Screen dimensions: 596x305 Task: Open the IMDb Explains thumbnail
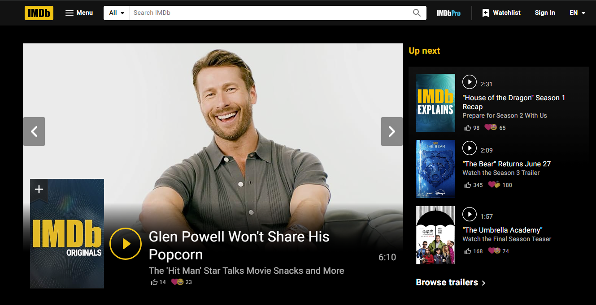pyautogui.click(x=435, y=103)
